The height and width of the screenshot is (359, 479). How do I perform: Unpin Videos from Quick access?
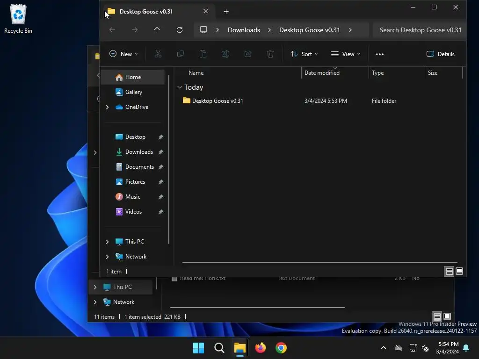click(161, 212)
